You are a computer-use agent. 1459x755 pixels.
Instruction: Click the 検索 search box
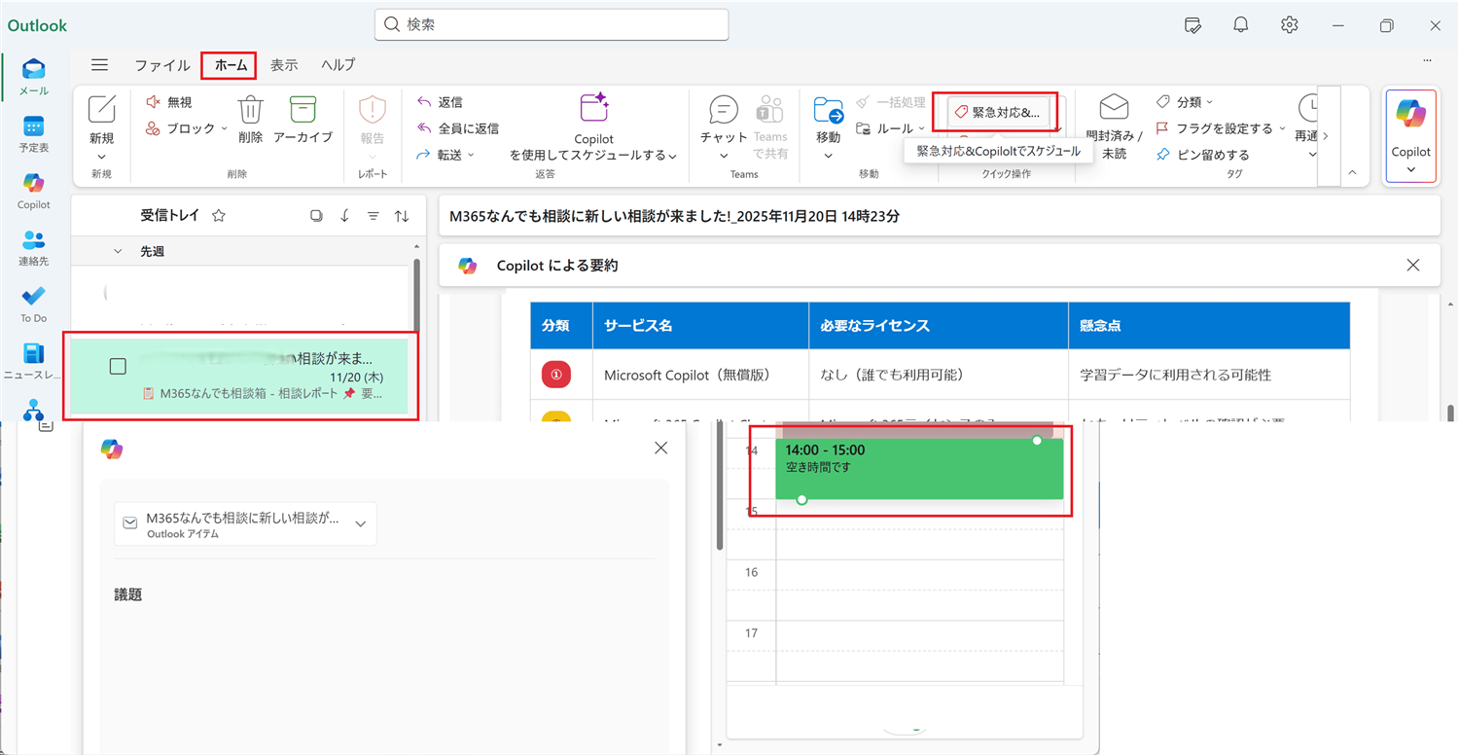tap(552, 25)
